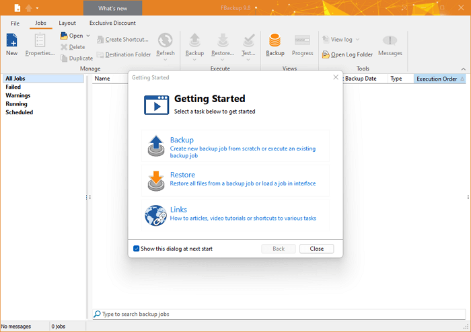471x332 pixels.
Task: Click the search backup jobs input field
Action: pyautogui.click(x=276, y=314)
